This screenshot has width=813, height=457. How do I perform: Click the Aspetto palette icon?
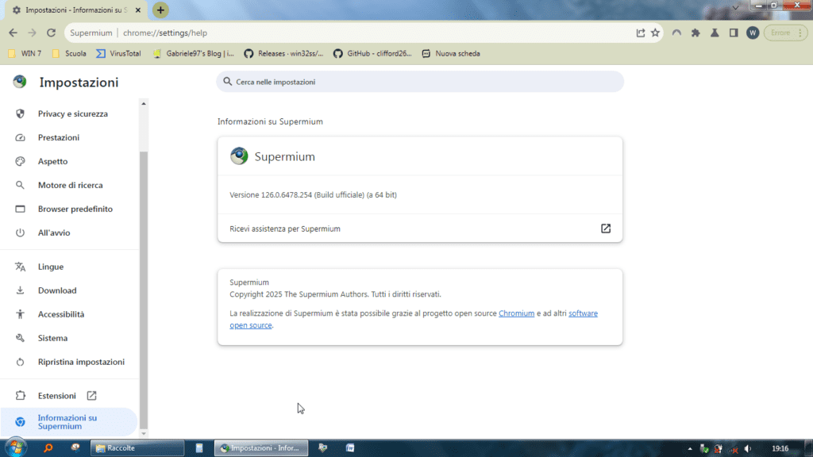point(20,161)
